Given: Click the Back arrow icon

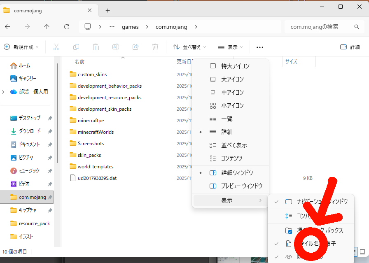Looking at the screenshot, I should coord(7,27).
